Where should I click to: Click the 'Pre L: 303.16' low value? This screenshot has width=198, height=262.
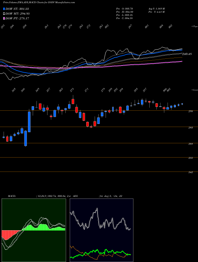(124, 15)
